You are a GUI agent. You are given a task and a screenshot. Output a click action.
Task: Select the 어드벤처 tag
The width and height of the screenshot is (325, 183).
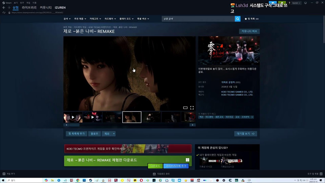tap(209, 117)
